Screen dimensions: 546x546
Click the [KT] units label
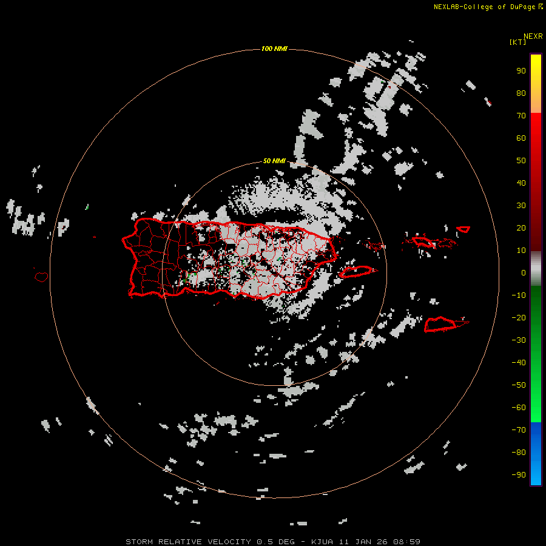[517, 42]
